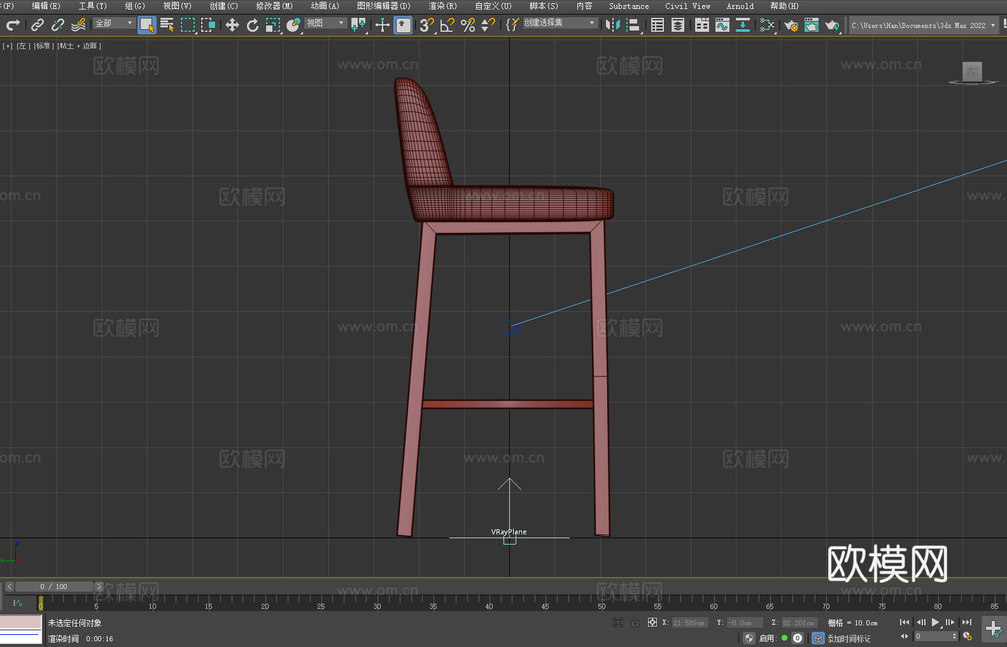Activate the Select and Rotate tool

click(253, 25)
